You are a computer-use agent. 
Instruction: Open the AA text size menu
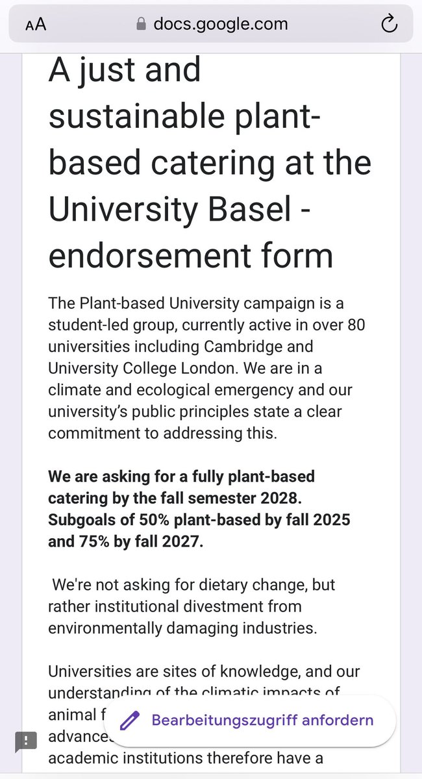[x=36, y=25]
